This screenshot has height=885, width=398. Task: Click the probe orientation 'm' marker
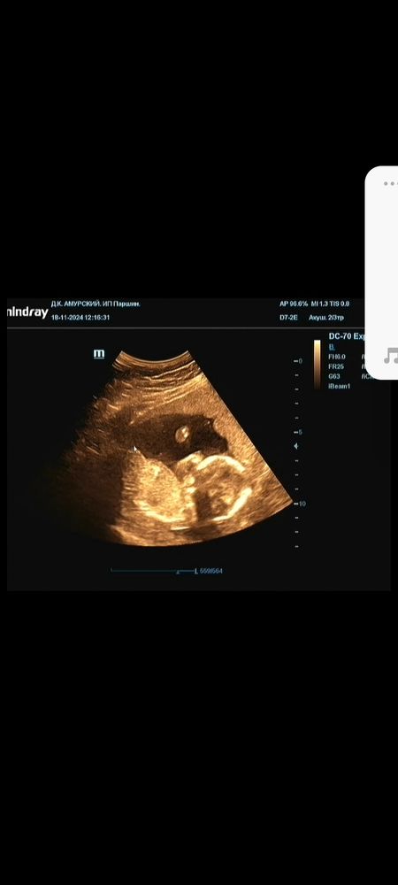click(x=99, y=354)
